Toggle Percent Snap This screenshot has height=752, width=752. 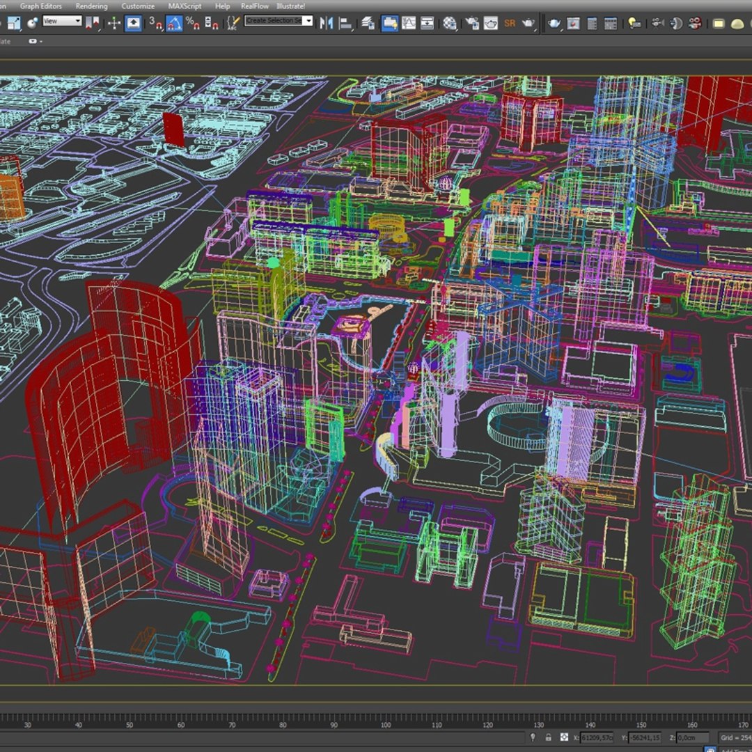pos(193,22)
